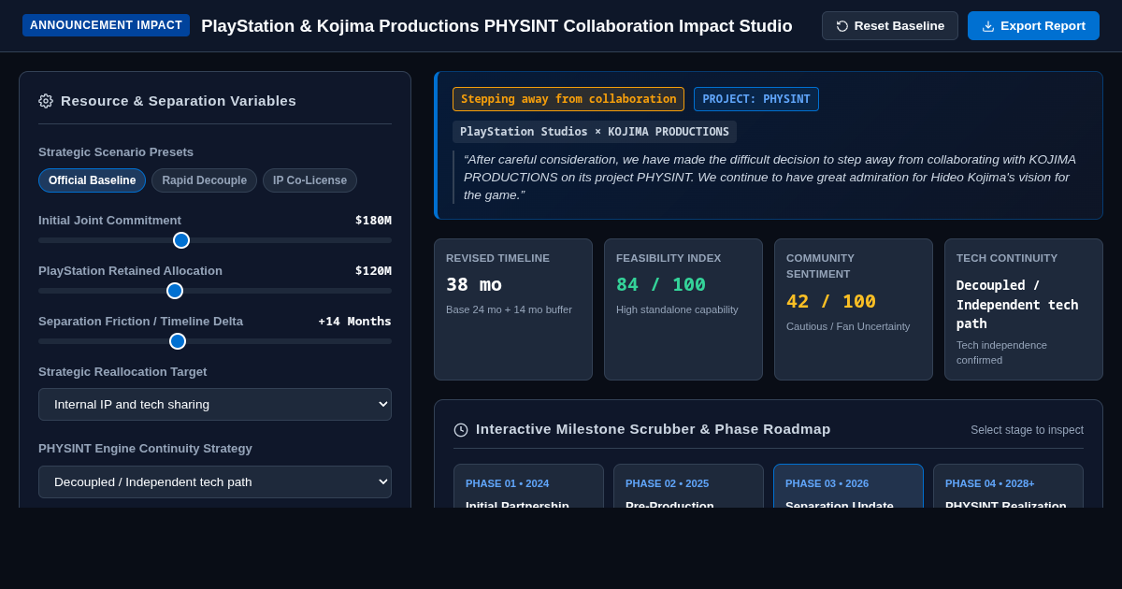
Task: Click the Reset Baseline refresh icon
Action: (x=842, y=26)
